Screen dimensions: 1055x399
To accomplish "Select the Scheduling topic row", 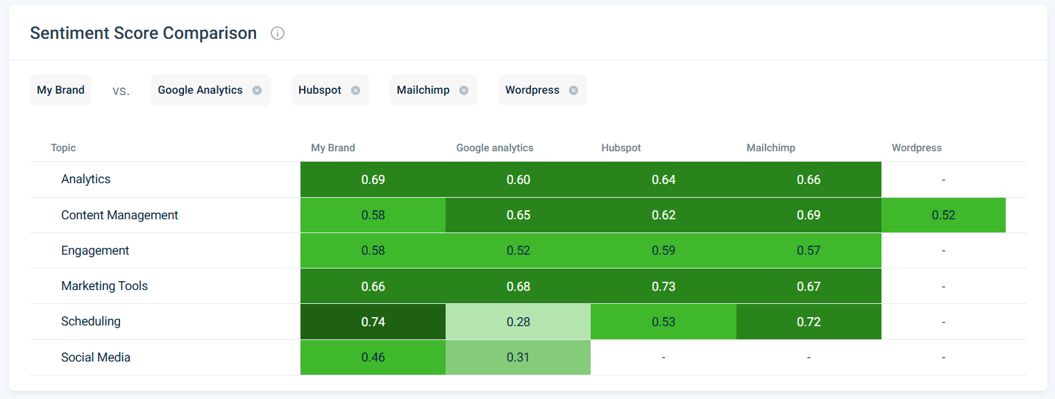I will pyautogui.click(x=528, y=321).
